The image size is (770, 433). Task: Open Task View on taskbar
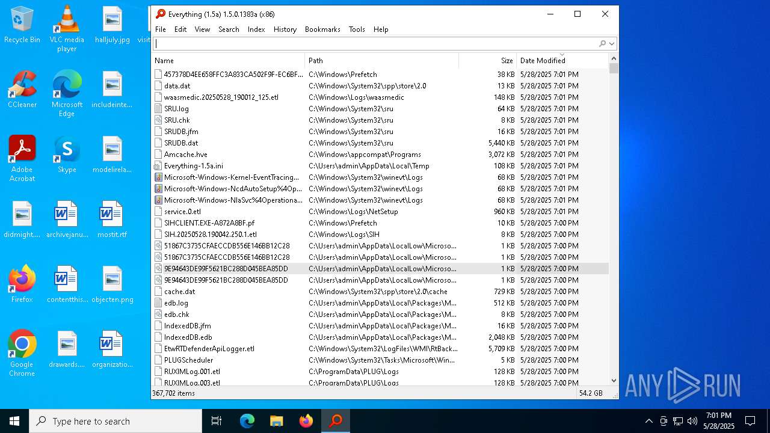[217, 421]
